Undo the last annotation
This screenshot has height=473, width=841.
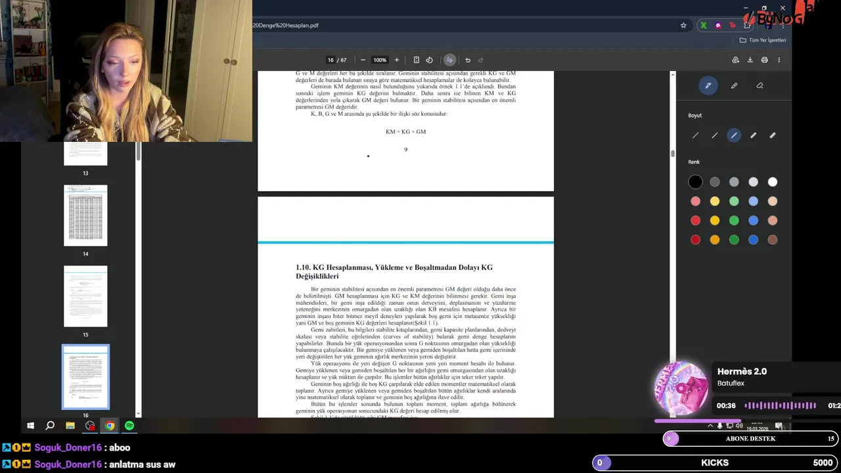click(468, 60)
